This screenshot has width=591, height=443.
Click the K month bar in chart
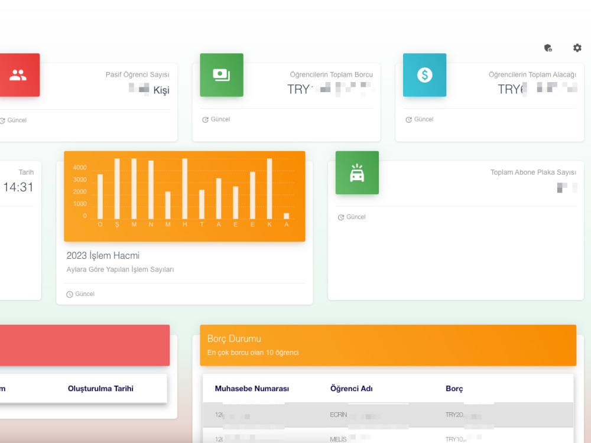269,189
